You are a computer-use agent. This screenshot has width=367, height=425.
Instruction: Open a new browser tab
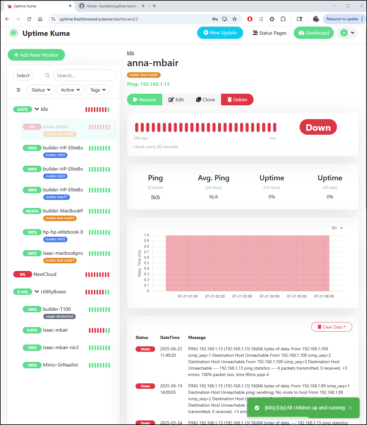[x=154, y=6]
